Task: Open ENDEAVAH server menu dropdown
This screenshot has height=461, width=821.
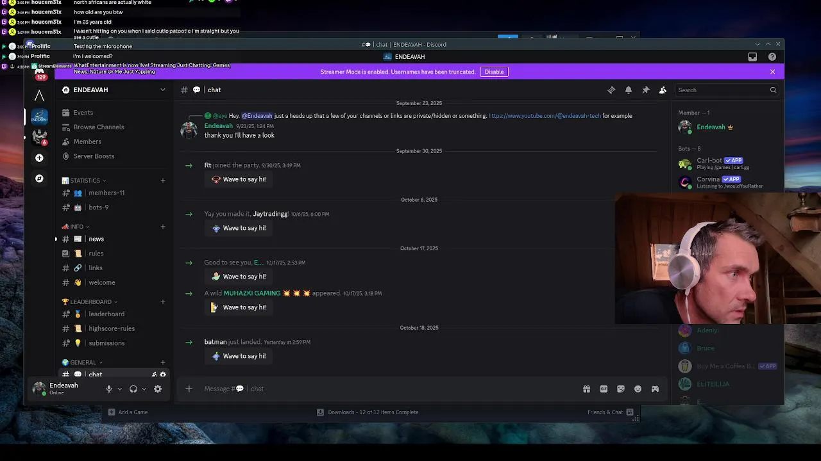Action: pos(163,90)
